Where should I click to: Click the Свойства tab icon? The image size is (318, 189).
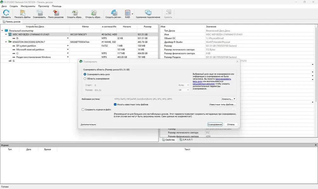point(163,140)
